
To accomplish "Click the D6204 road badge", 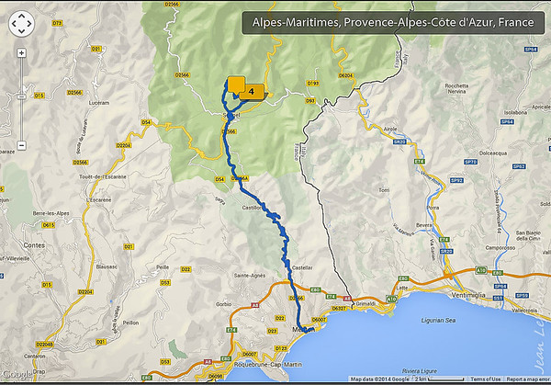I will (346, 75).
